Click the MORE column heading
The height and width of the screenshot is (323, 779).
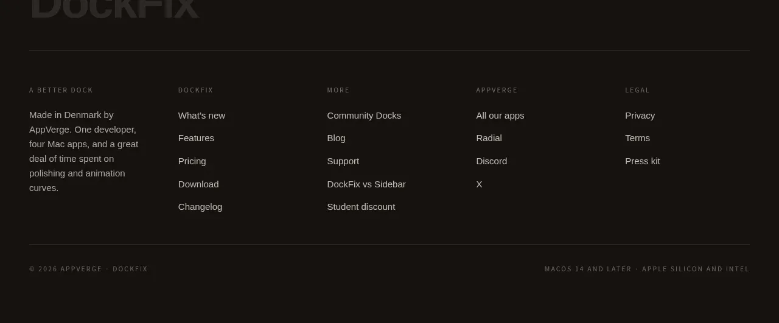tap(338, 90)
